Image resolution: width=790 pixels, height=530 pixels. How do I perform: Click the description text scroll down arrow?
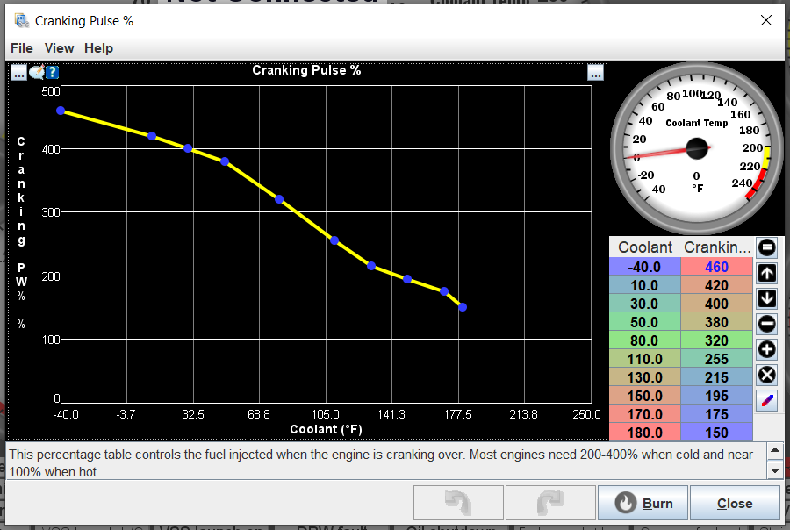775,470
